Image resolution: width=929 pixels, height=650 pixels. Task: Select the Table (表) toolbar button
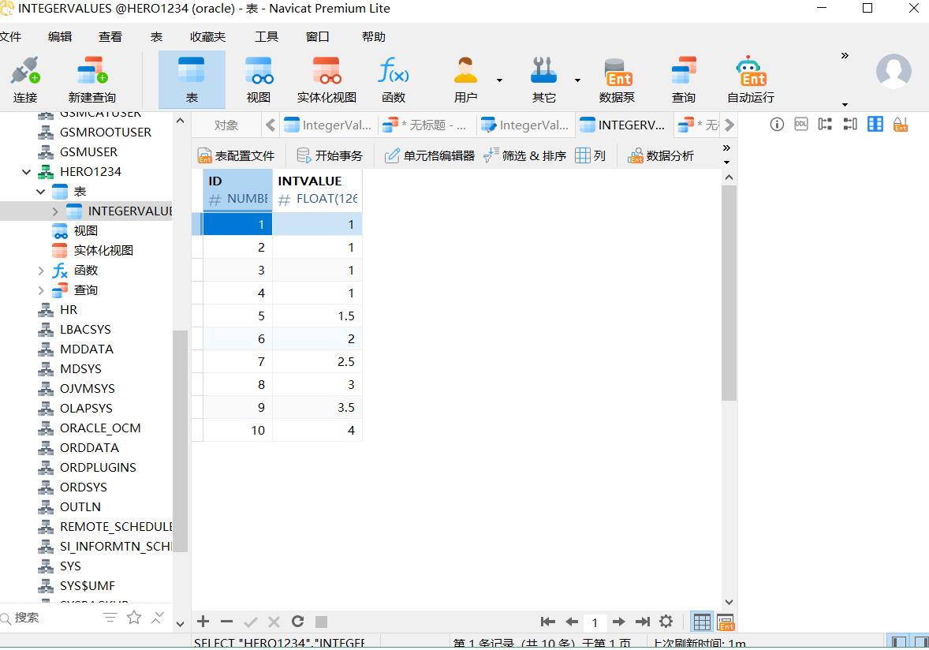click(x=192, y=80)
